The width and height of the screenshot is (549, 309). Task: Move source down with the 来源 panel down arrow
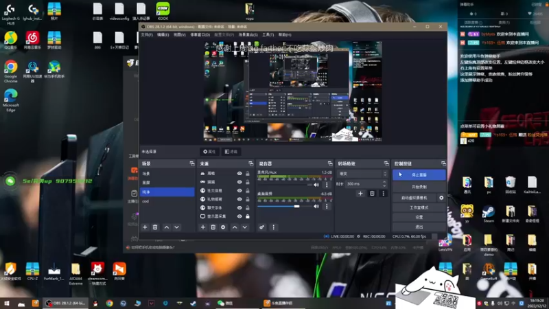pyautogui.click(x=245, y=227)
